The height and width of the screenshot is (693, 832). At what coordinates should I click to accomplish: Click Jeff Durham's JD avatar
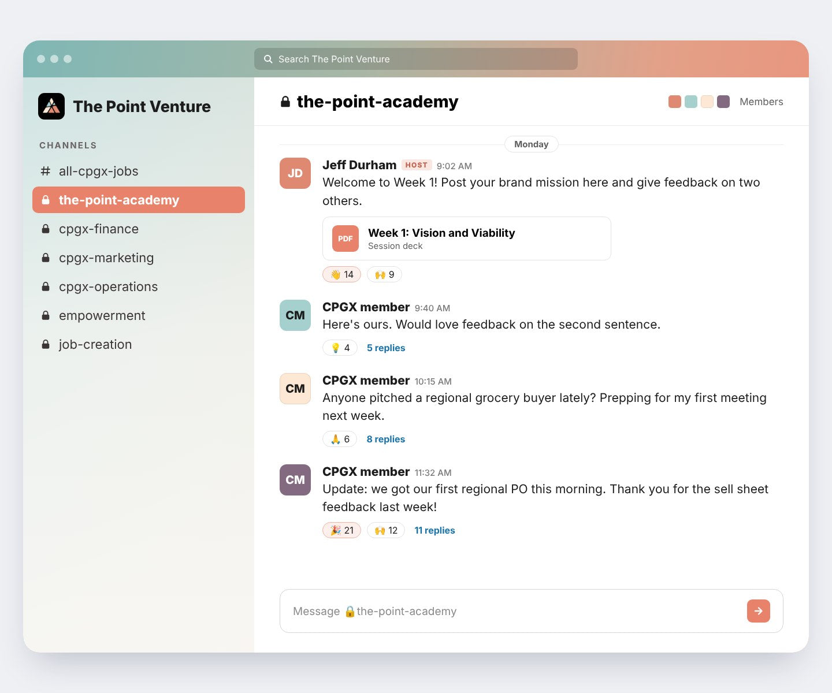click(x=295, y=173)
